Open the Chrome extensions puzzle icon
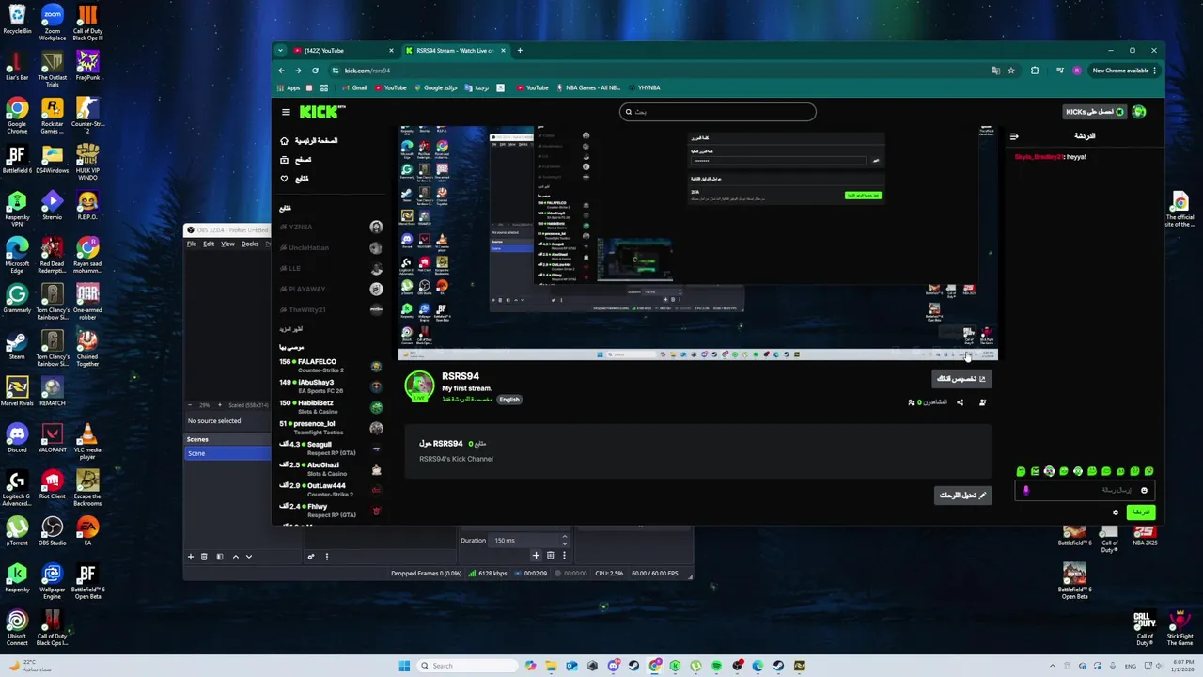The image size is (1203, 677). tap(1035, 71)
